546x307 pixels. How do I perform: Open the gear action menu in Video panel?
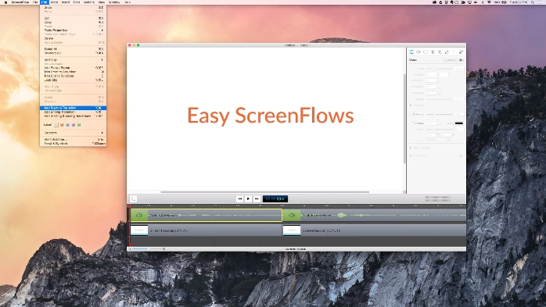click(461, 60)
